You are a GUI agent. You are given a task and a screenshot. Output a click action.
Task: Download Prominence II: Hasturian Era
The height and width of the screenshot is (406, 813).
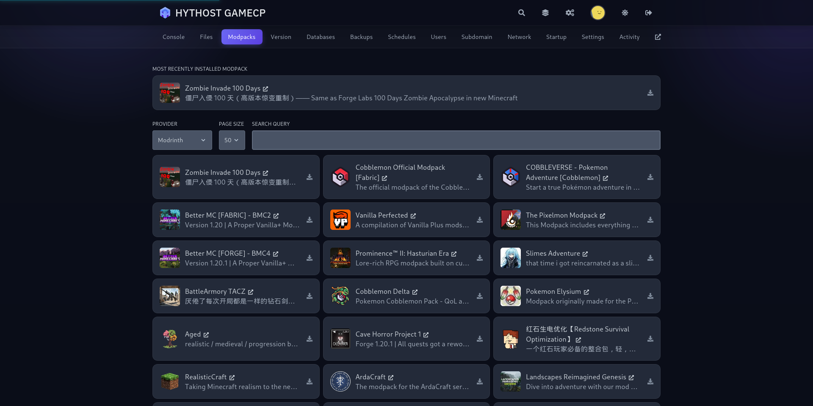480,258
